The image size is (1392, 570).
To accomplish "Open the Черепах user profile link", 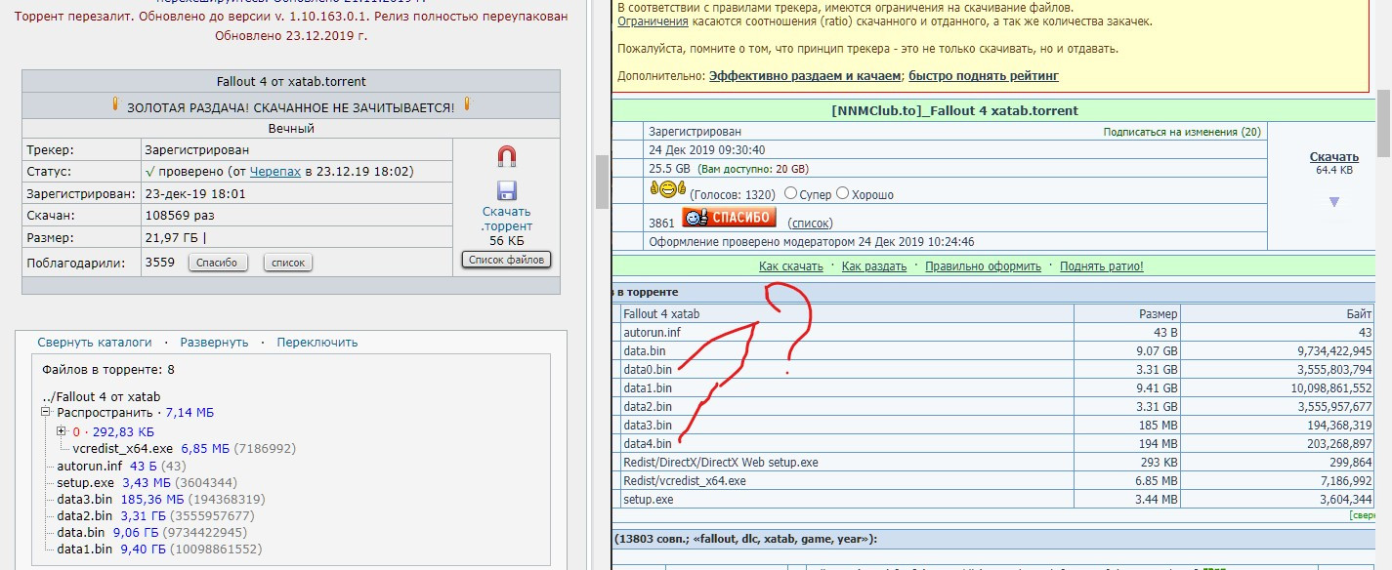I will [275, 172].
